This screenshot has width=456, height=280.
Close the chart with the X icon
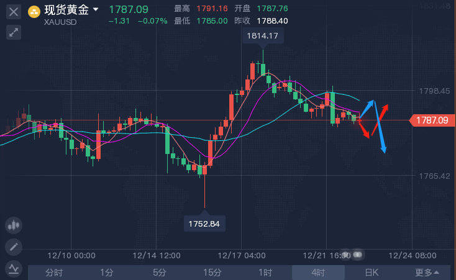click(x=14, y=12)
